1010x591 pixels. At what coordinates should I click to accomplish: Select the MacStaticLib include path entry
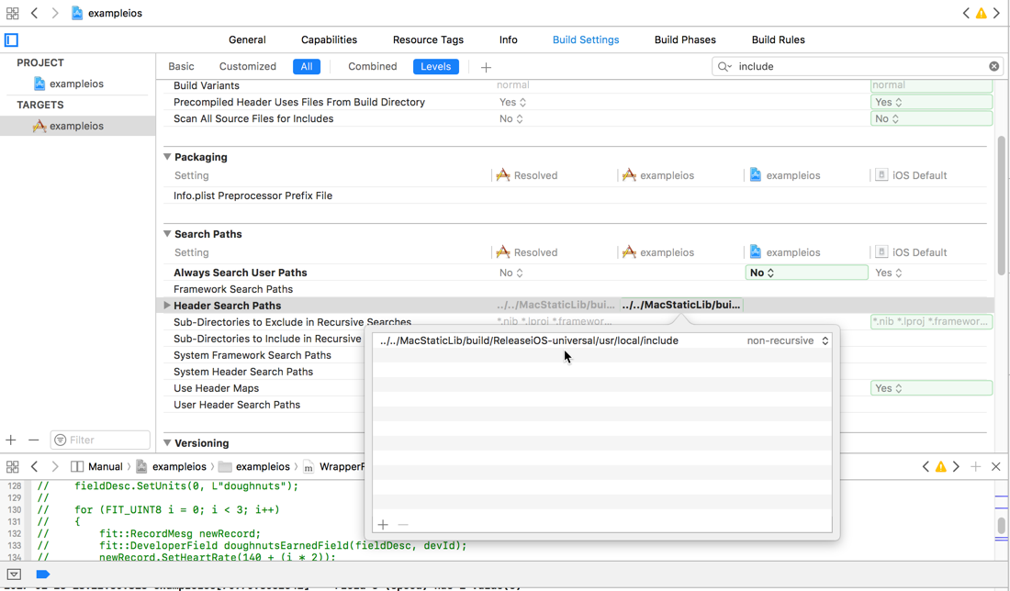click(x=529, y=340)
